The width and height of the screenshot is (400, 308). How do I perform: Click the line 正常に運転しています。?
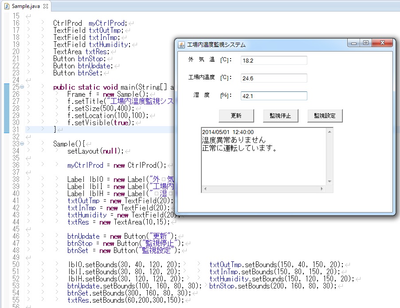pyautogui.click(x=239, y=148)
